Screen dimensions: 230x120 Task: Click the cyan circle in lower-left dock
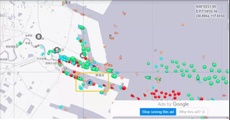61,107
